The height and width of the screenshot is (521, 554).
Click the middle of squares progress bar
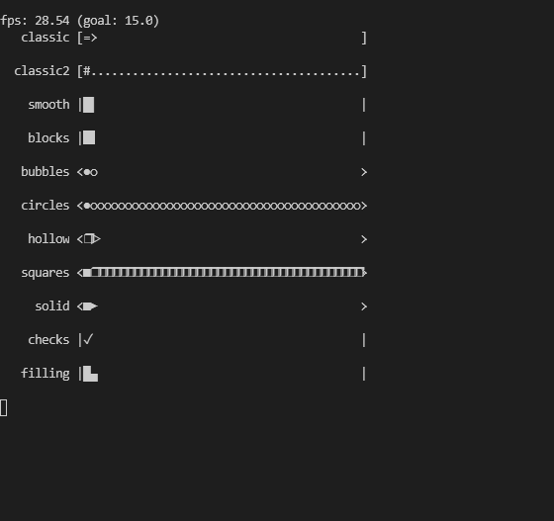click(224, 273)
